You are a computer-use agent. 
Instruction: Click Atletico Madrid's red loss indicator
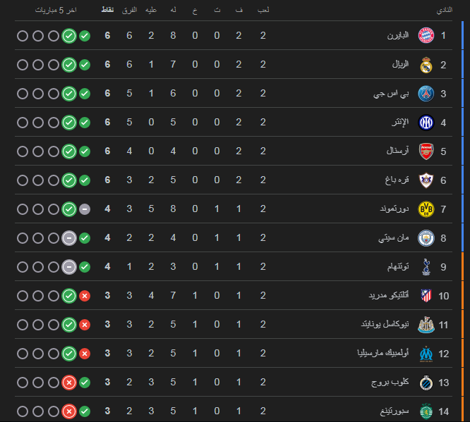[85, 296]
